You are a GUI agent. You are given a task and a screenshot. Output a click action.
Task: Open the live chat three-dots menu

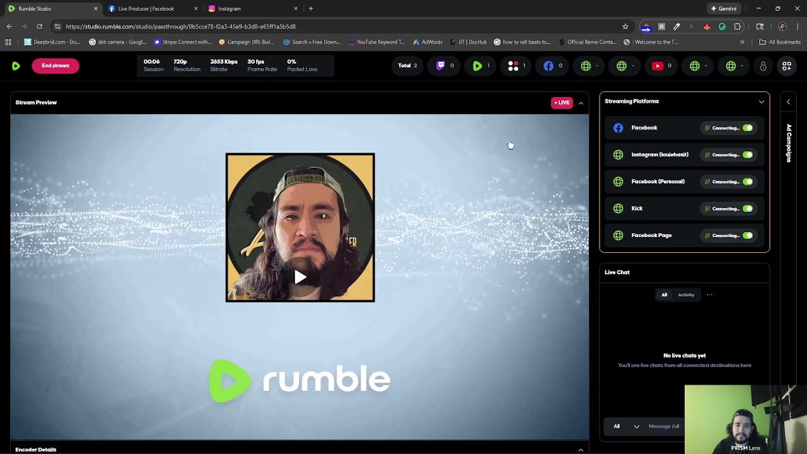709,294
